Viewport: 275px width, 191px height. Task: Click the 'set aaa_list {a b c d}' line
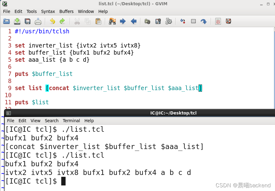click(x=52, y=60)
